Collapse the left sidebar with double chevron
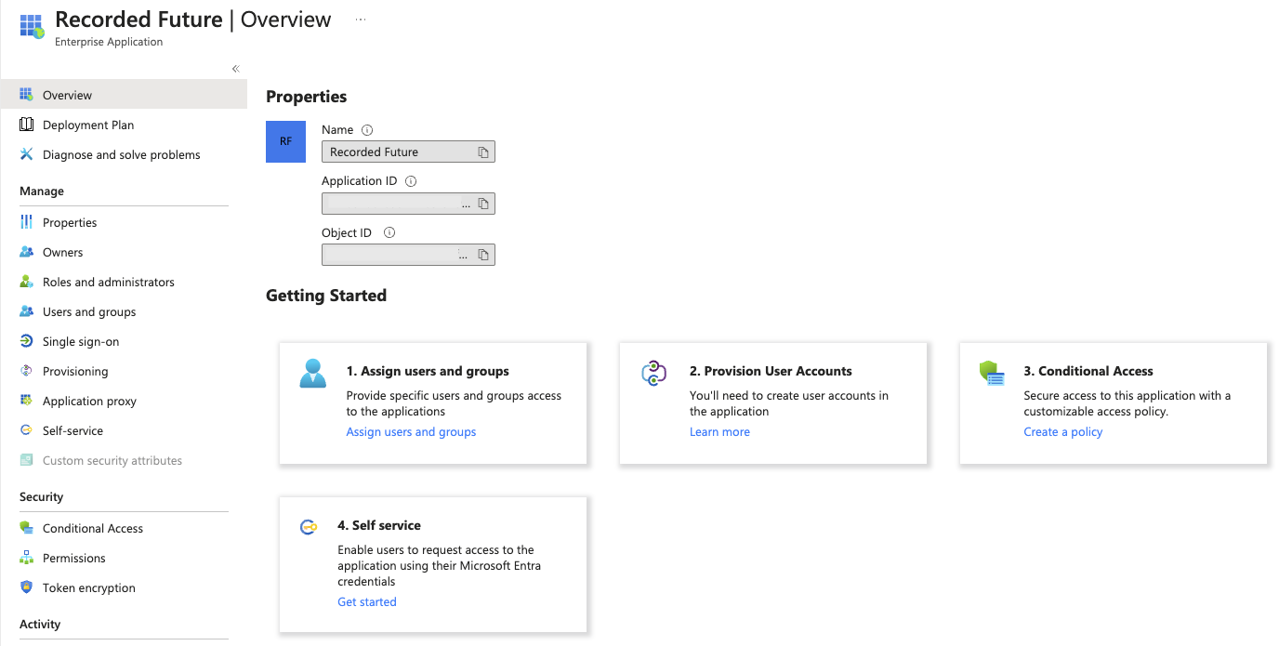 coord(235,69)
